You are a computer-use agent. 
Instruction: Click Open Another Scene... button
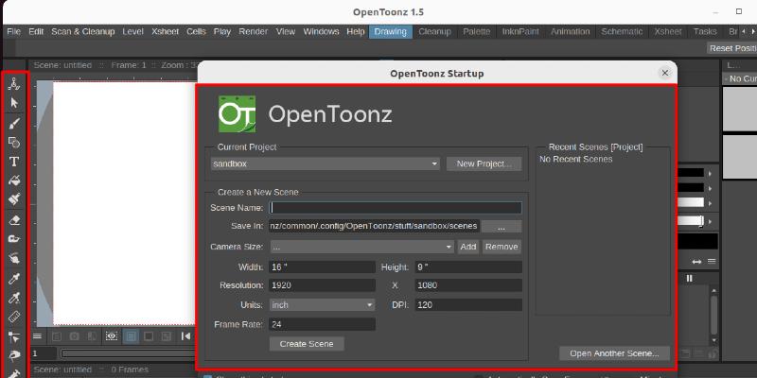pos(614,353)
